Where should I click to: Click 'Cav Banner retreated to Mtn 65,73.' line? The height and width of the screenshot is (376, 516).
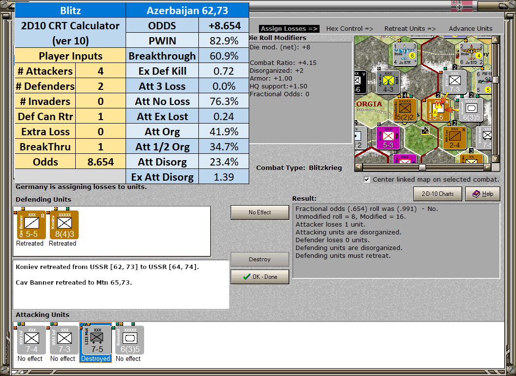coord(74,283)
